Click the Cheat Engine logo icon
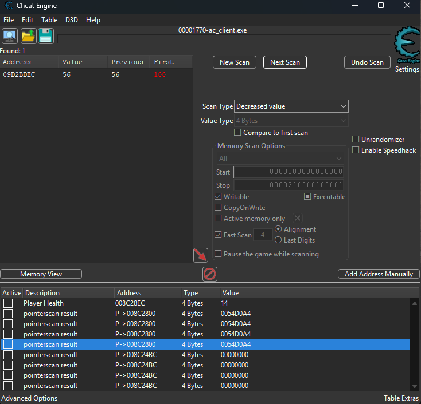421x404 pixels. (x=407, y=43)
